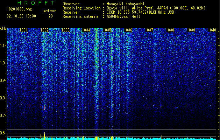Click the 0.6 kHz axis label
Image resolution: width=220 pixels, height=140 pixels.
(x=3, y=133)
